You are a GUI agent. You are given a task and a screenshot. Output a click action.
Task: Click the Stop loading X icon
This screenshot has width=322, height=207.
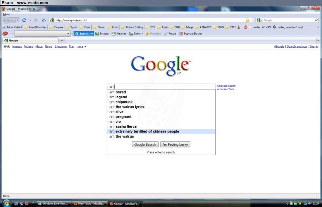click(x=36, y=20)
